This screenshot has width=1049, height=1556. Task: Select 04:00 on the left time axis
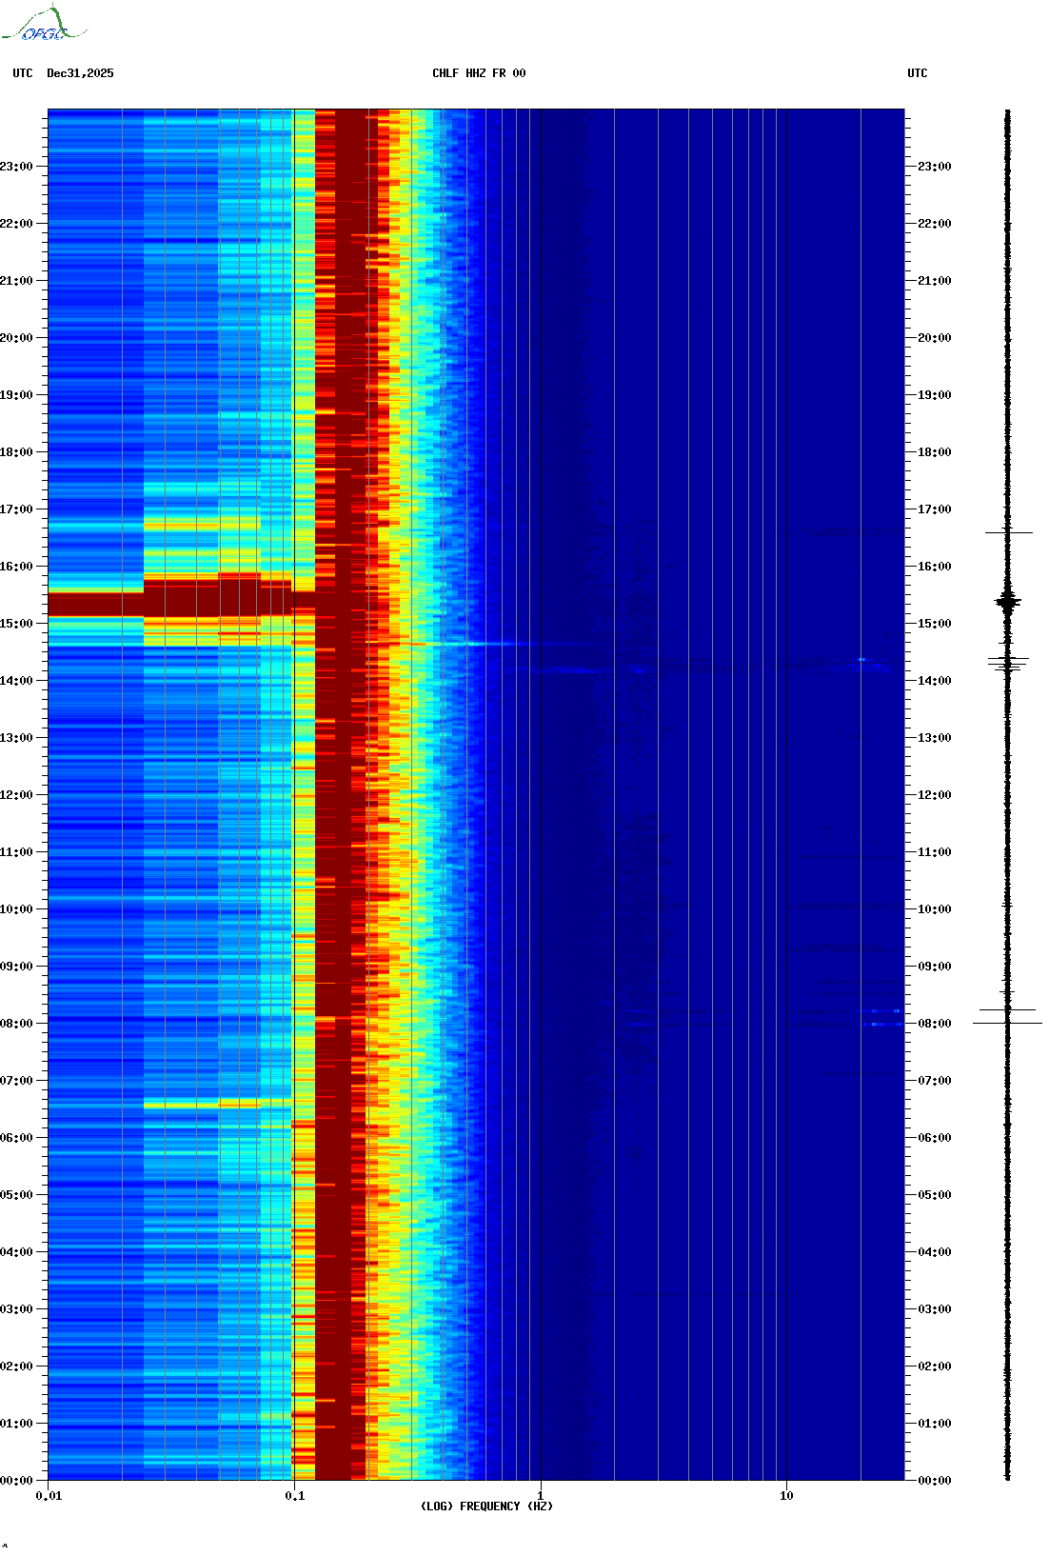click(x=16, y=1252)
